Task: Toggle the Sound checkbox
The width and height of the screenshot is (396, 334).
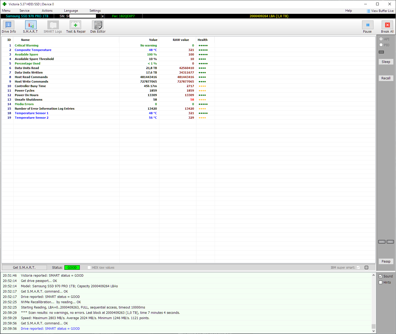Action: point(381,276)
